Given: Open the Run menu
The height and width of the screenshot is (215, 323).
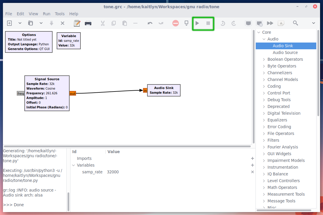Looking at the screenshot, I should pyautogui.click(x=46, y=14).
